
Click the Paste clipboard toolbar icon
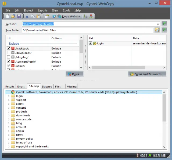click(38, 16)
